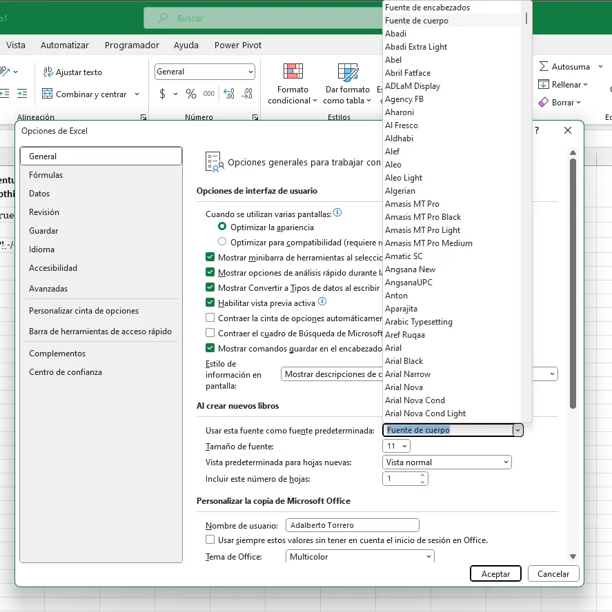
Task: Select Fórmulas options category
Action: pos(101,175)
